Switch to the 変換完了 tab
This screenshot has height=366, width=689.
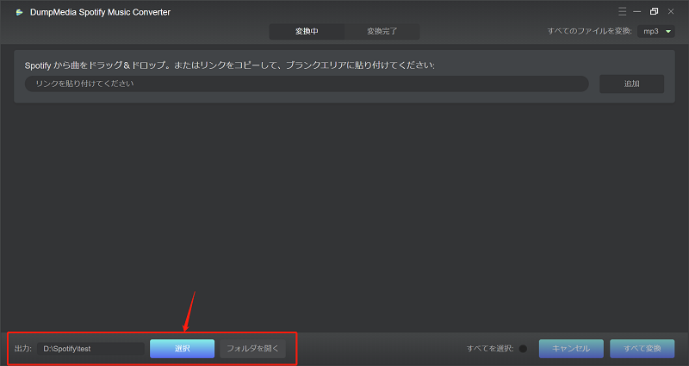pyautogui.click(x=382, y=31)
